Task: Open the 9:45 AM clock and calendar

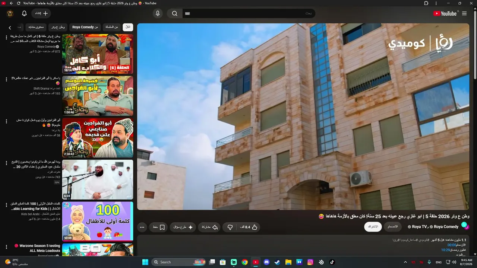Action: [x=467, y=262]
